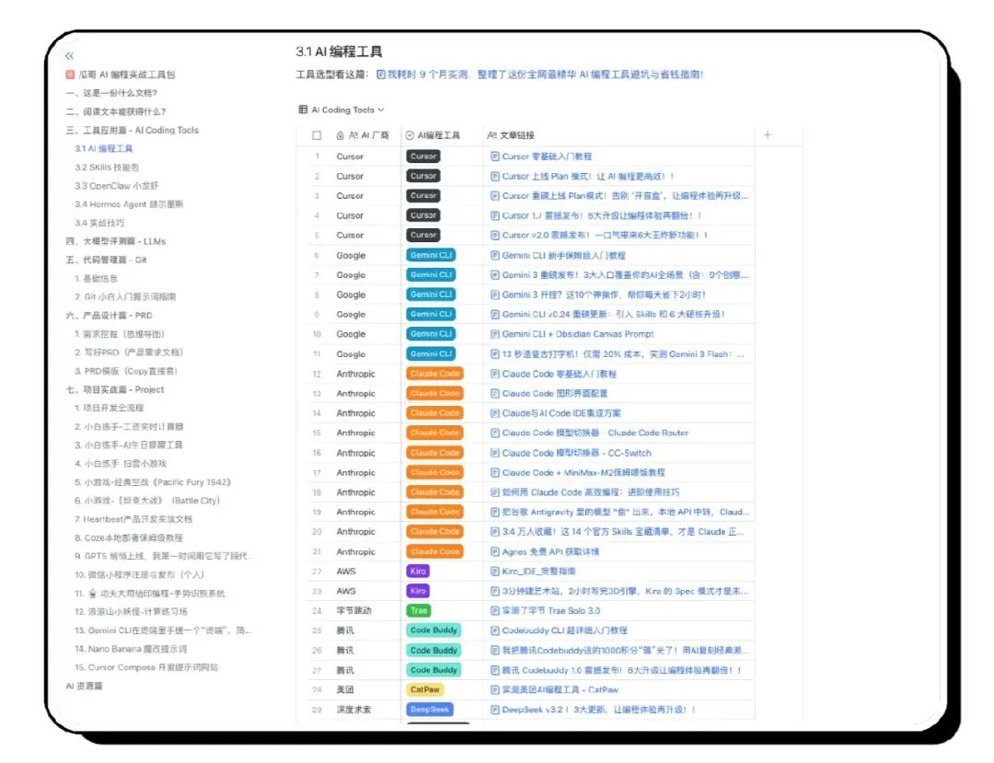Screen dimensions: 994x763
Task: Go to 3.2 Skills 技能包
Action: pos(107,168)
